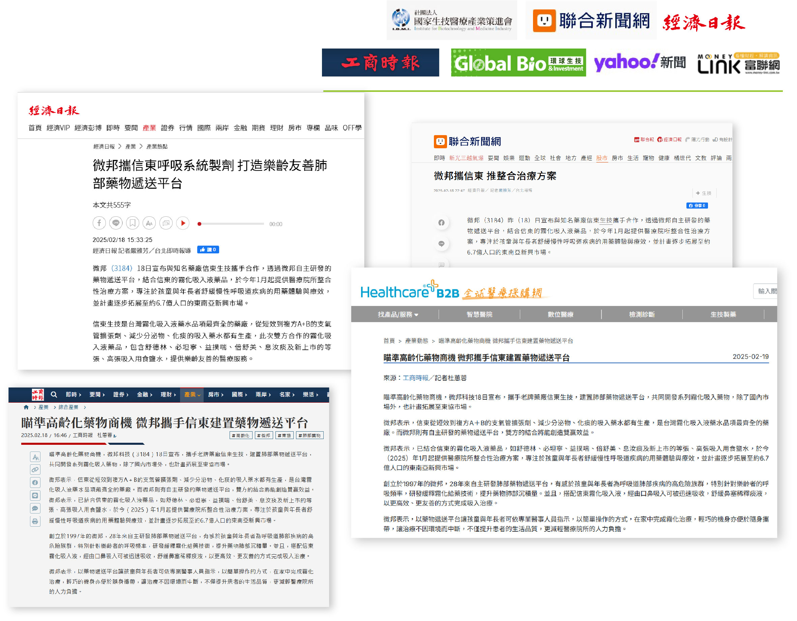Expand the 產業 dropdown in 工商時報 navbar
This screenshot has height=621, width=797.
(x=192, y=395)
